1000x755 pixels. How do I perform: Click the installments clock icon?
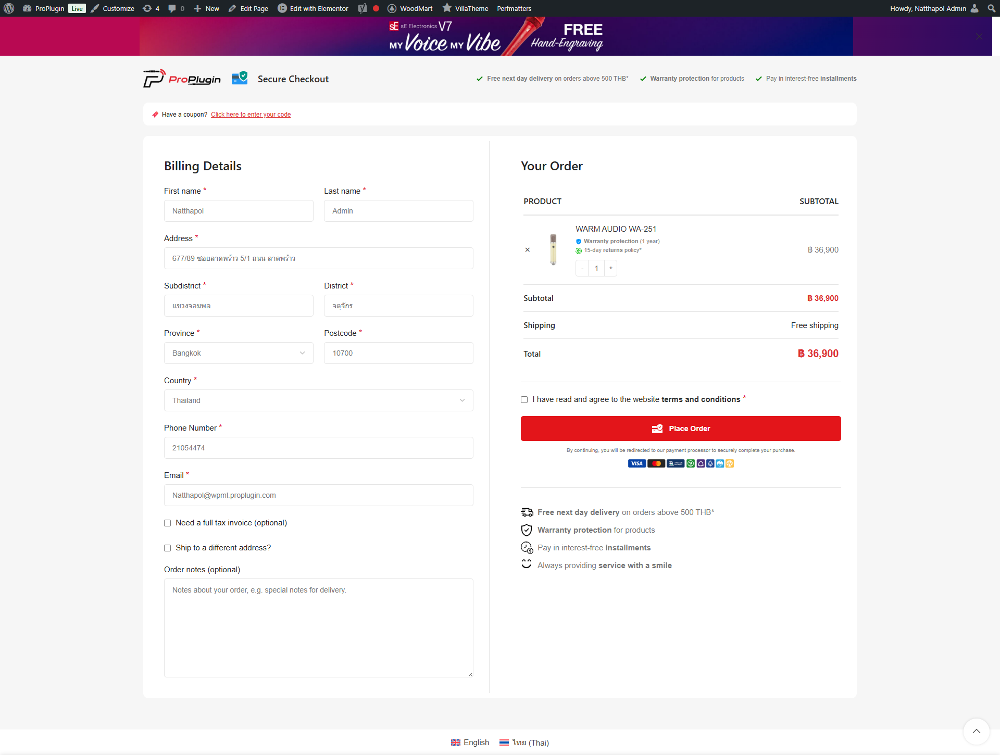(x=527, y=548)
